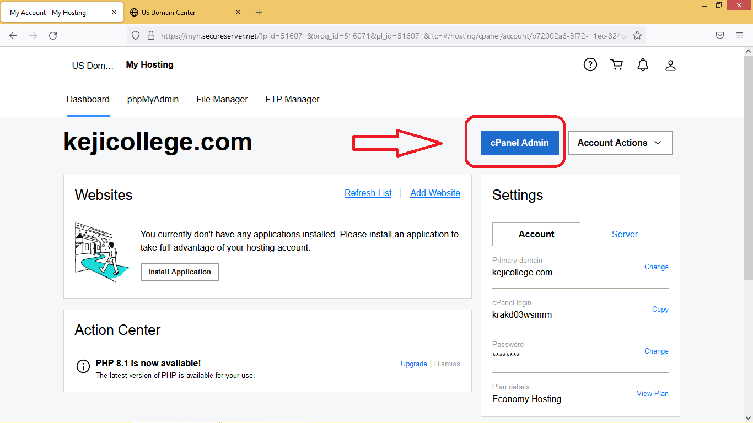
Task: Click the masked password asterisks
Action: point(506,356)
